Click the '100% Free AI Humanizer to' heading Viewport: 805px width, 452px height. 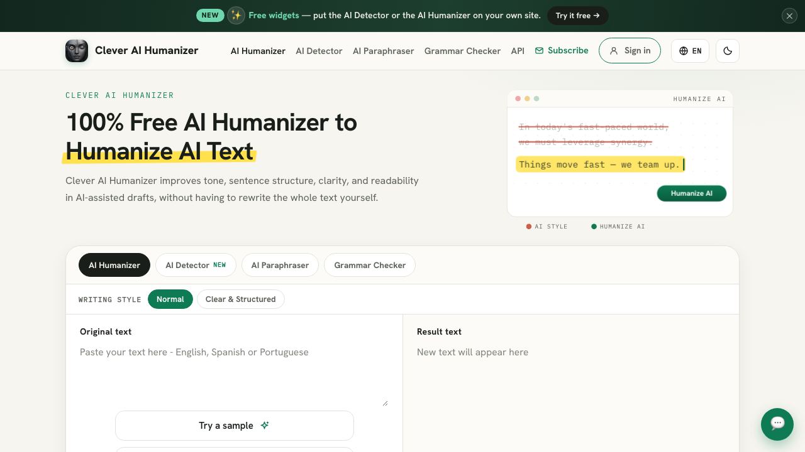point(211,122)
